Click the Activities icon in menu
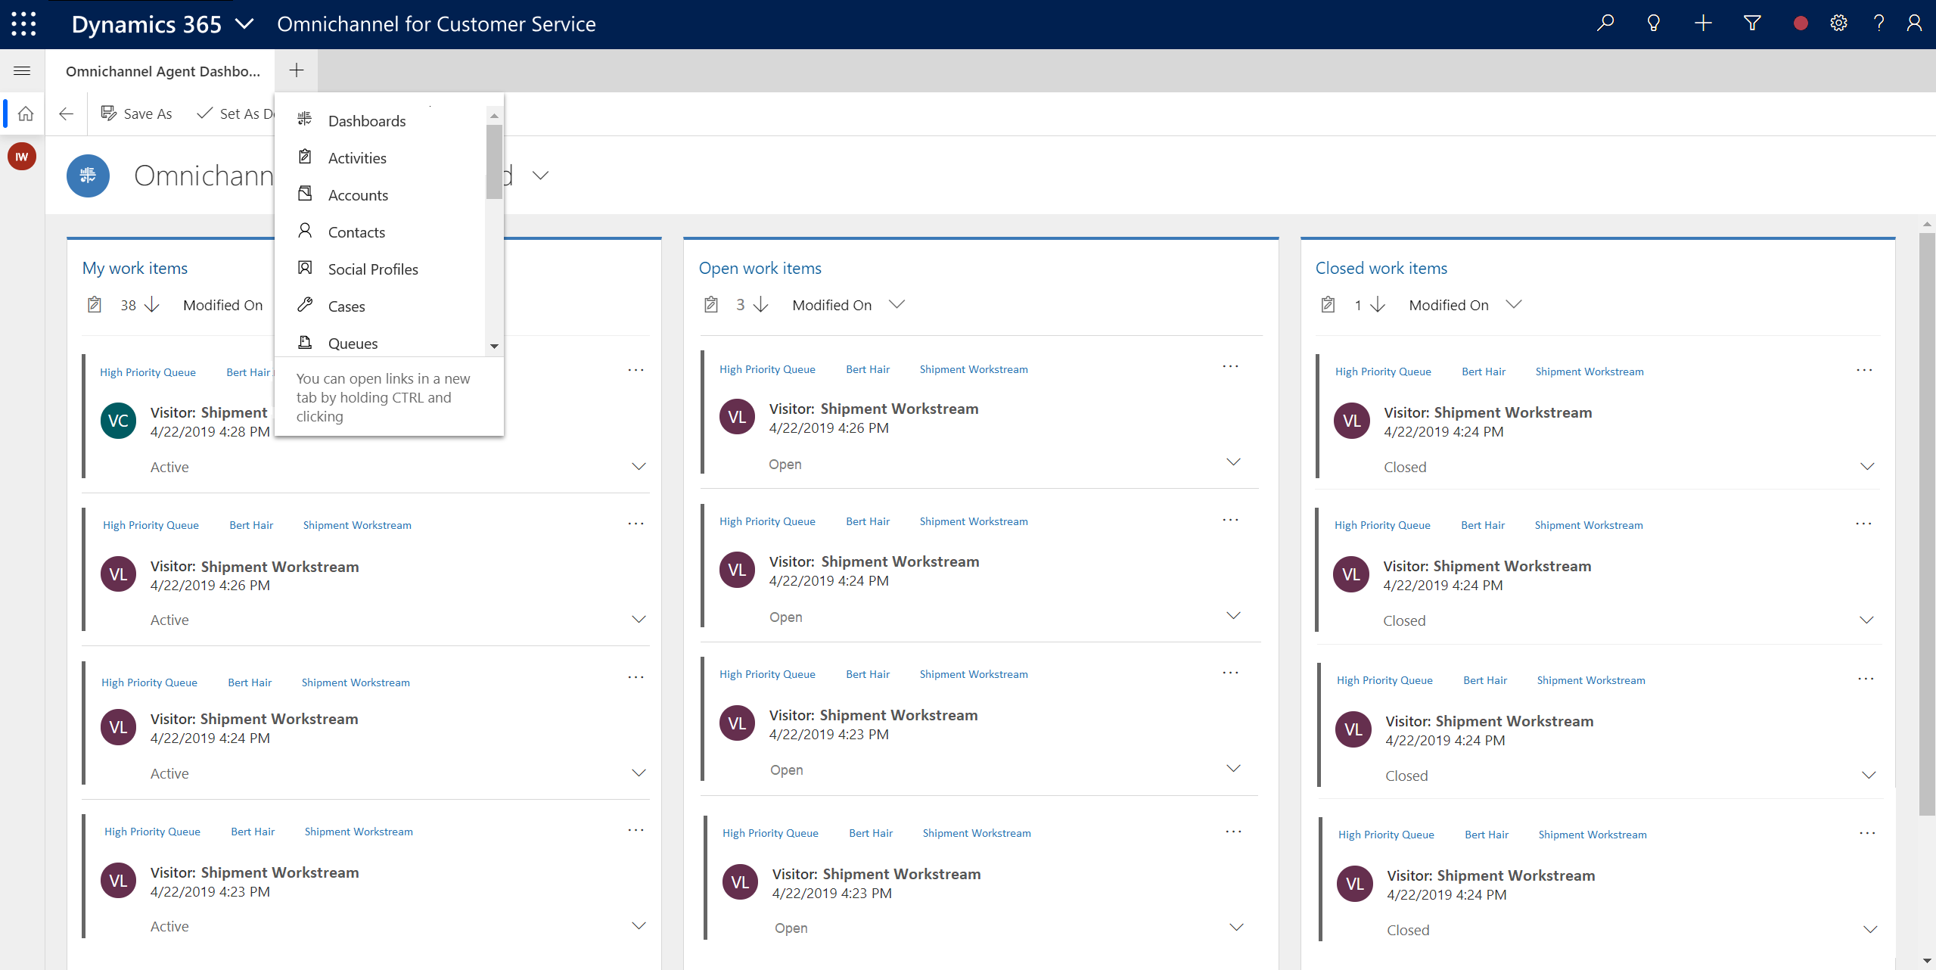This screenshot has width=1936, height=970. pos(304,156)
